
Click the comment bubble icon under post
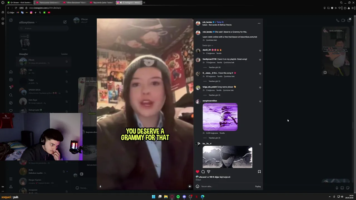[x=203, y=172]
